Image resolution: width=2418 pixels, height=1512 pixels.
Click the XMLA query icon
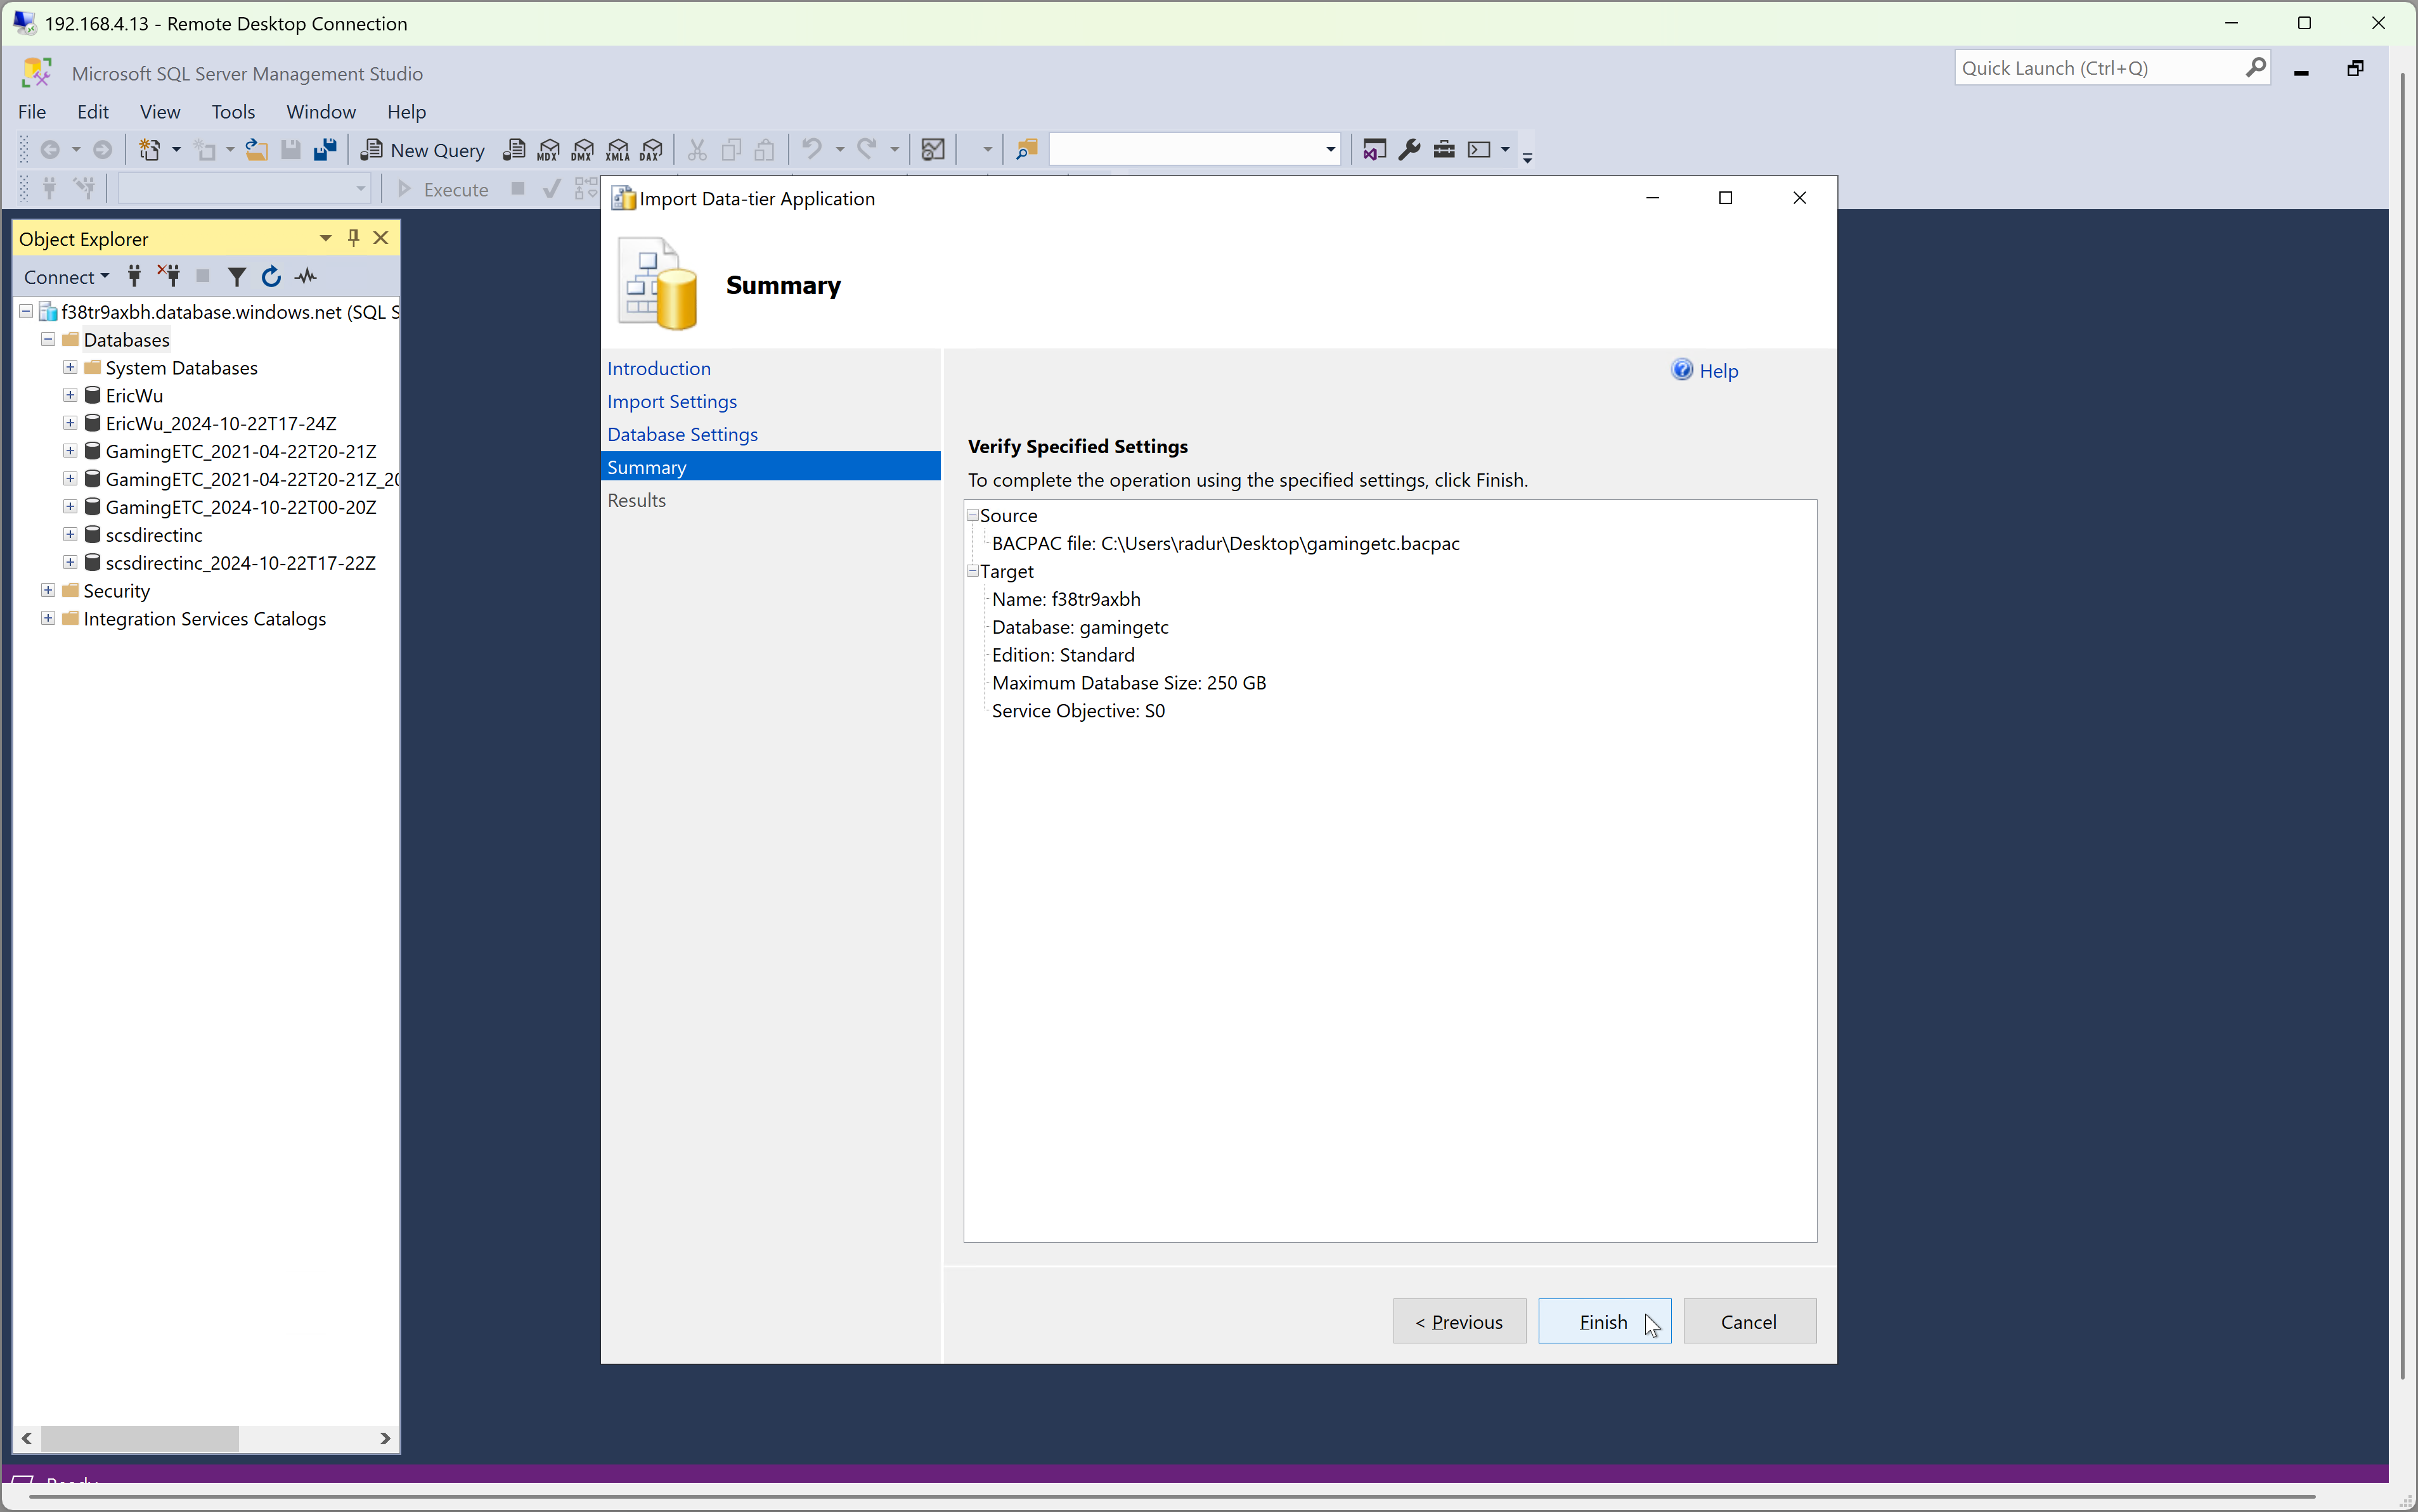[618, 150]
